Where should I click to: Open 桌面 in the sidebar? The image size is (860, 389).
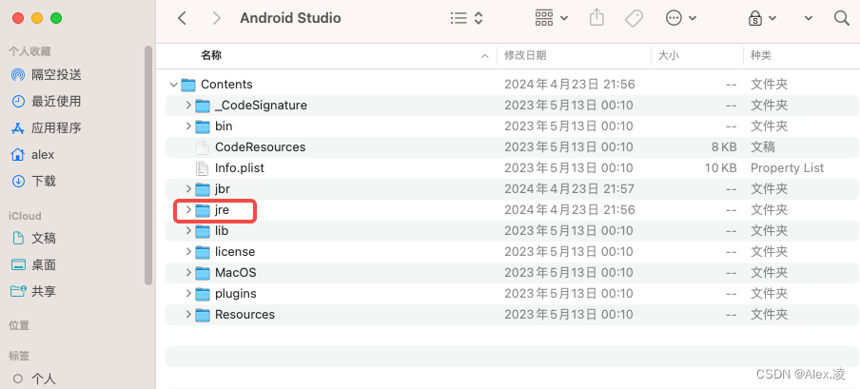click(x=34, y=265)
